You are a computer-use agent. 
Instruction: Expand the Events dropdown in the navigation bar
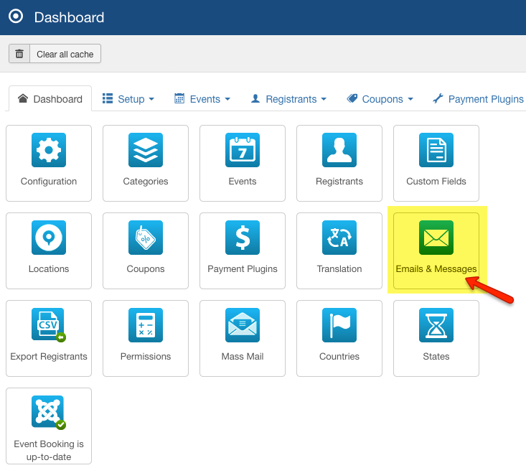202,99
